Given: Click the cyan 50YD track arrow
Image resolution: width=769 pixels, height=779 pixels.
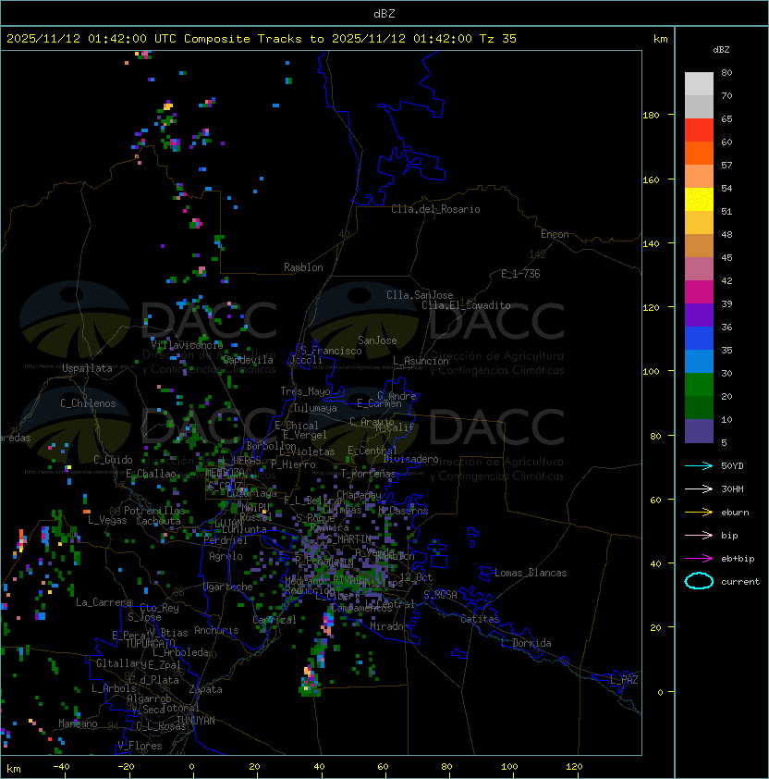Looking at the screenshot, I should [699, 465].
